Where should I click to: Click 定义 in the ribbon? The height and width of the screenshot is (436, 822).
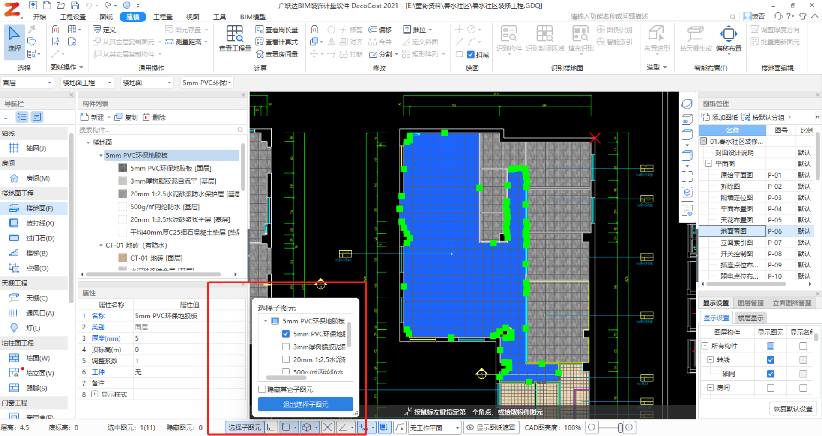click(105, 30)
